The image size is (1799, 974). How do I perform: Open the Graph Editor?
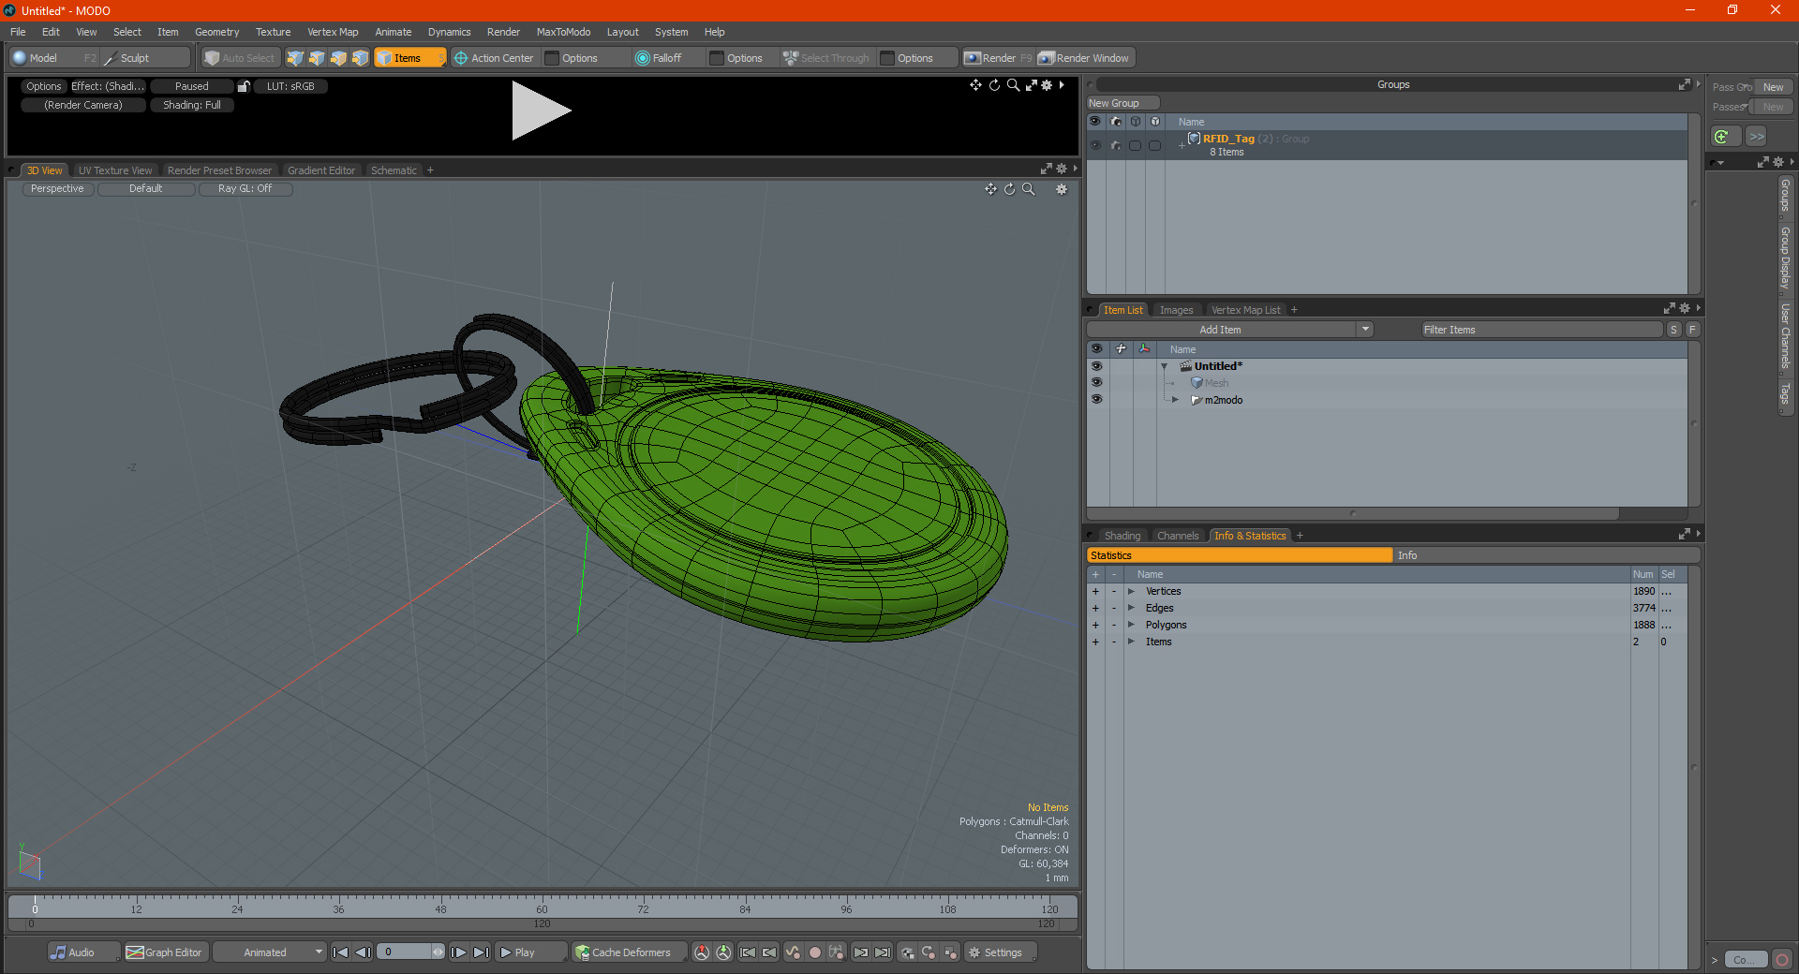tap(165, 952)
